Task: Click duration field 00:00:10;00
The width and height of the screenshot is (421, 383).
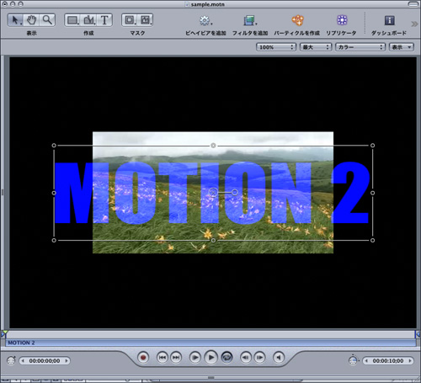Action: (388, 361)
